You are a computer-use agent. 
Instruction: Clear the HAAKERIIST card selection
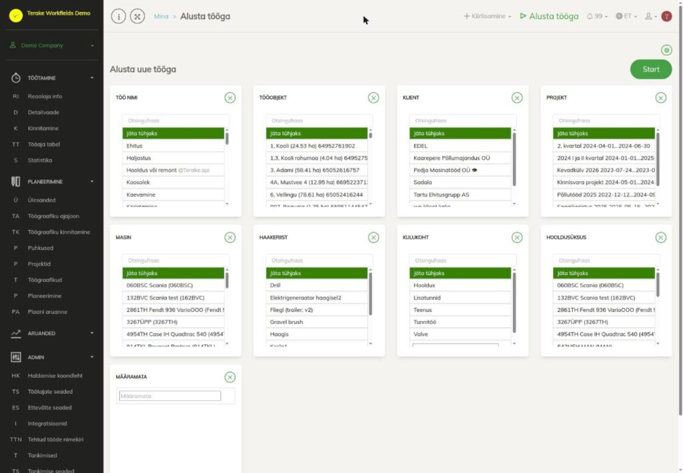(x=374, y=238)
